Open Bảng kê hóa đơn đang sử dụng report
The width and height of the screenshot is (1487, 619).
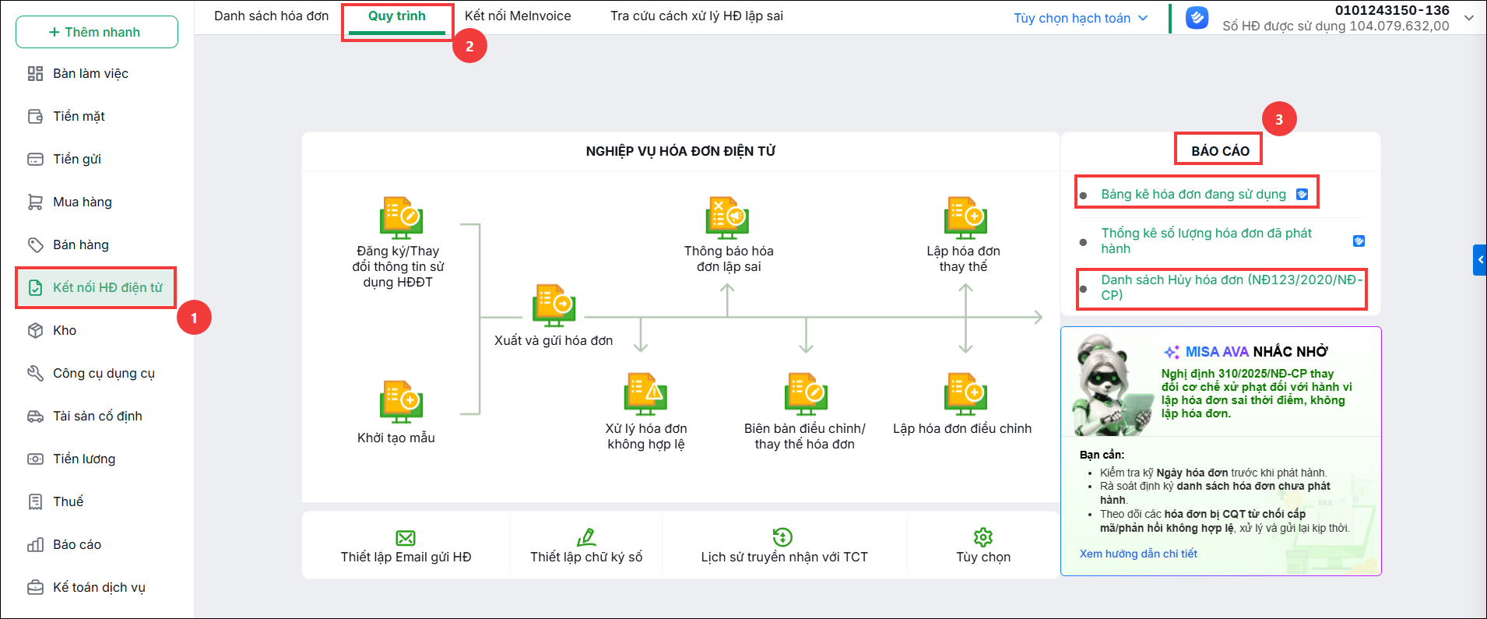[x=1193, y=194]
